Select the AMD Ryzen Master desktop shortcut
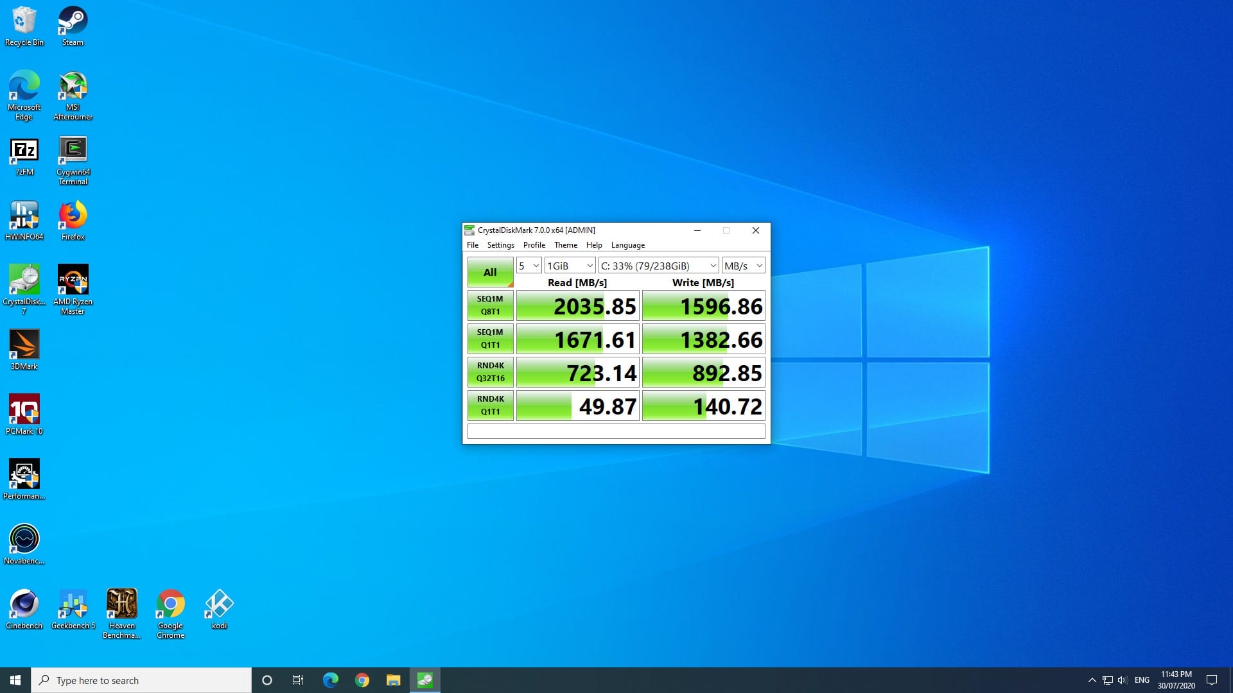Viewport: 1233px width, 693px height. 73,289
